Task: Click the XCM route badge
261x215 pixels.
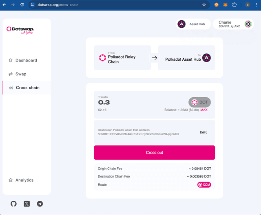Action: [204, 184]
